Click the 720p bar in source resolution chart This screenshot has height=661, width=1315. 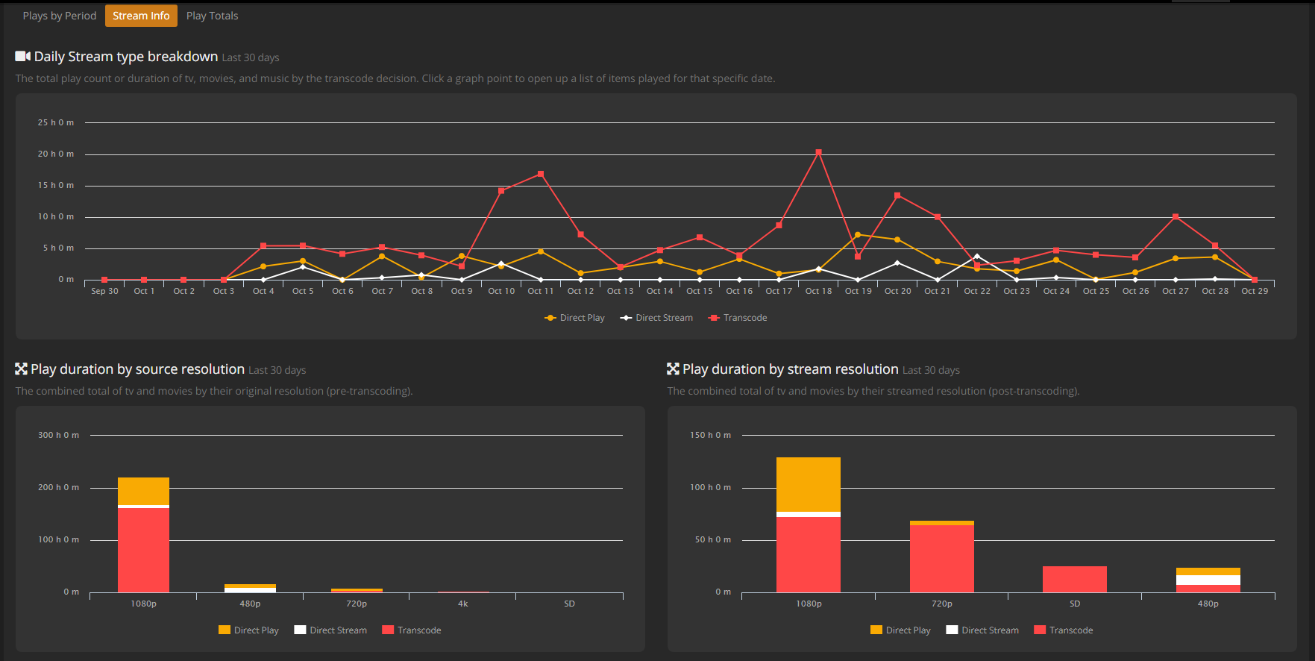[357, 590]
